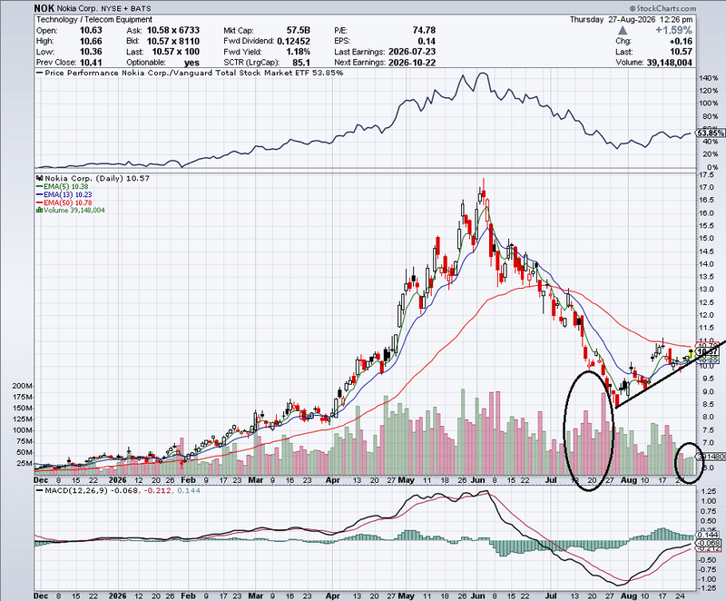Click the EPS value 0.14
The width and height of the screenshot is (726, 601).
coord(427,41)
